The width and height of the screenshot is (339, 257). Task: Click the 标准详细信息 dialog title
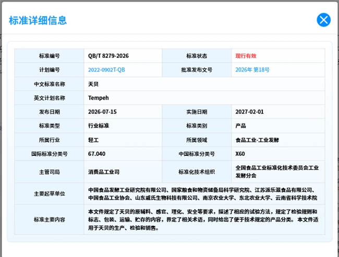(x=38, y=20)
